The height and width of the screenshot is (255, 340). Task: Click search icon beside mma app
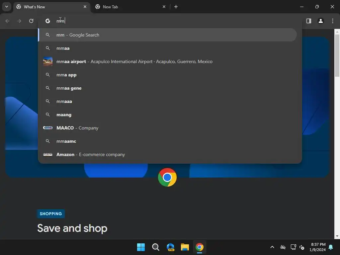(x=48, y=75)
